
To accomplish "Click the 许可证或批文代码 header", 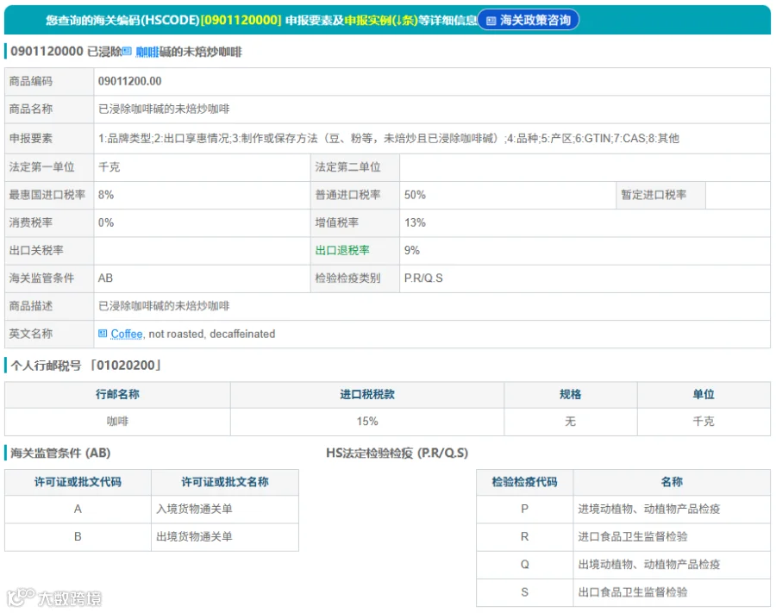I will (x=78, y=482).
